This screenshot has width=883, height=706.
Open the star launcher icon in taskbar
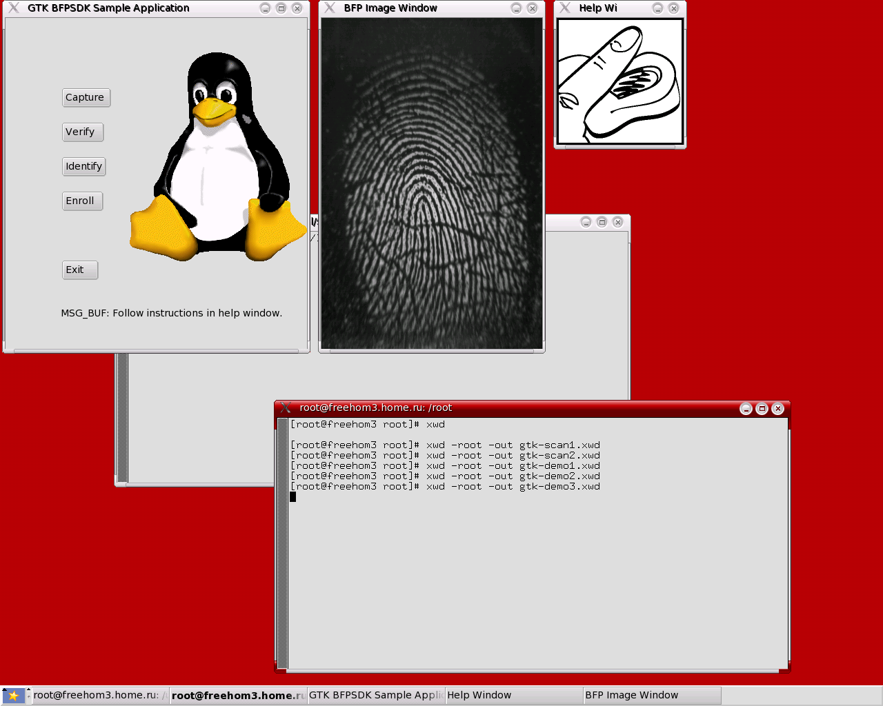pos(13,696)
